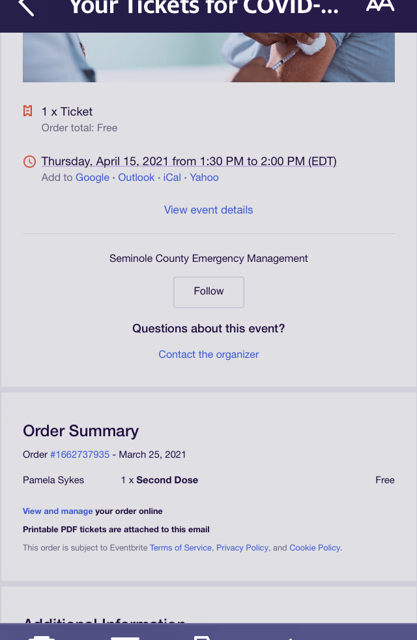417x640 pixels.
Task: Click Contact the organizer link
Action: pos(208,354)
